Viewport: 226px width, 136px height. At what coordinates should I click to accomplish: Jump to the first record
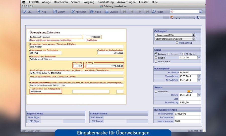pyautogui.click(x=124, y=12)
